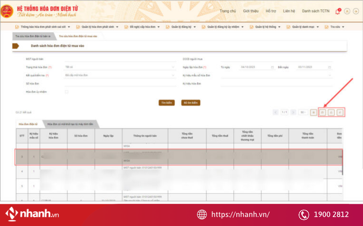Expand Thông báo hóa đơn phát sinh sai sót menu
Viewport: 363px width, 226px height.
coord(42,27)
